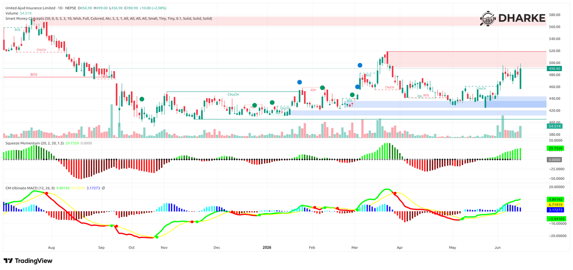The image size is (573, 270).
Task: Click the blue 3.17273 histogram axis label
Action: coord(555,210)
